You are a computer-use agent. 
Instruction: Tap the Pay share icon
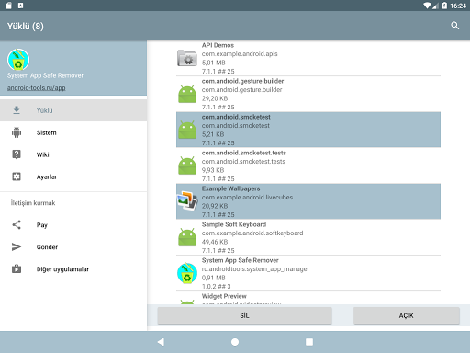tap(17, 225)
